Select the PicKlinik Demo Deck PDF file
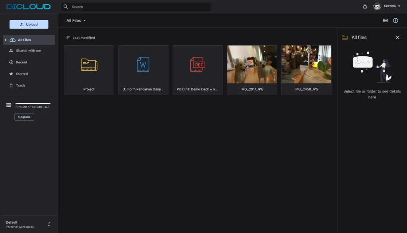The width and height of the screenshot is (407, 233). 198,70
